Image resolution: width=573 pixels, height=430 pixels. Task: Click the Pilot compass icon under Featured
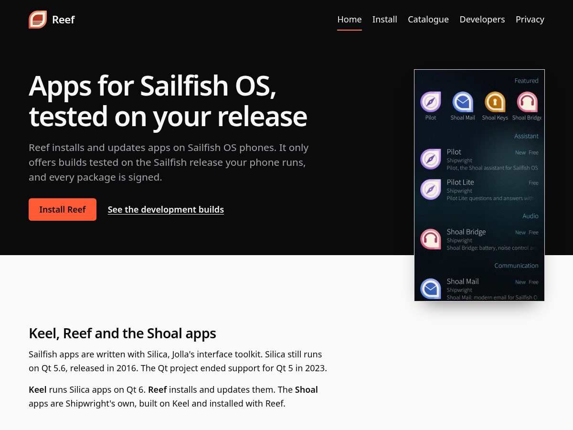431,102
